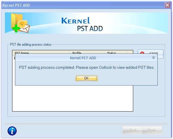
Task: Click the Profile column header
Action: (87, 52)
